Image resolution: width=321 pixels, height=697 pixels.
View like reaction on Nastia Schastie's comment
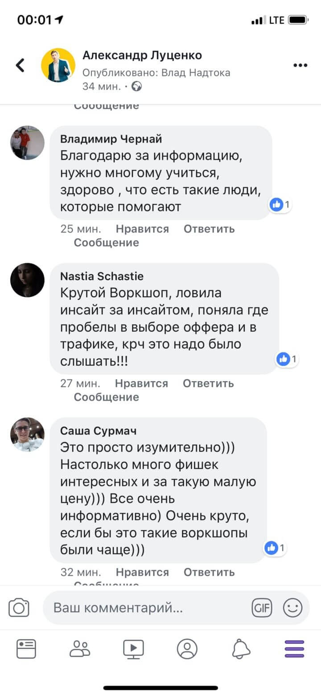click(x=287, y=359)
